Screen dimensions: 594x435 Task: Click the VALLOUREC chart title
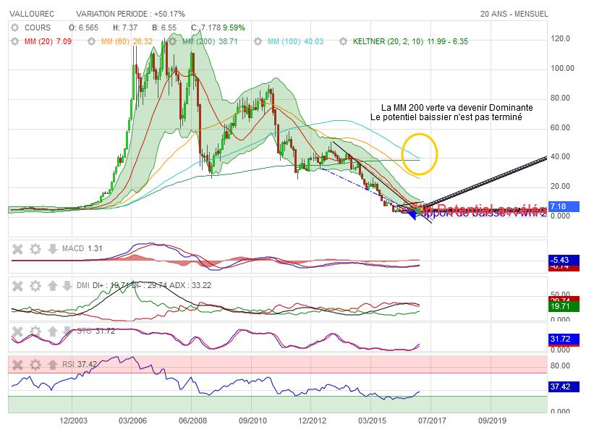point(32,14)
